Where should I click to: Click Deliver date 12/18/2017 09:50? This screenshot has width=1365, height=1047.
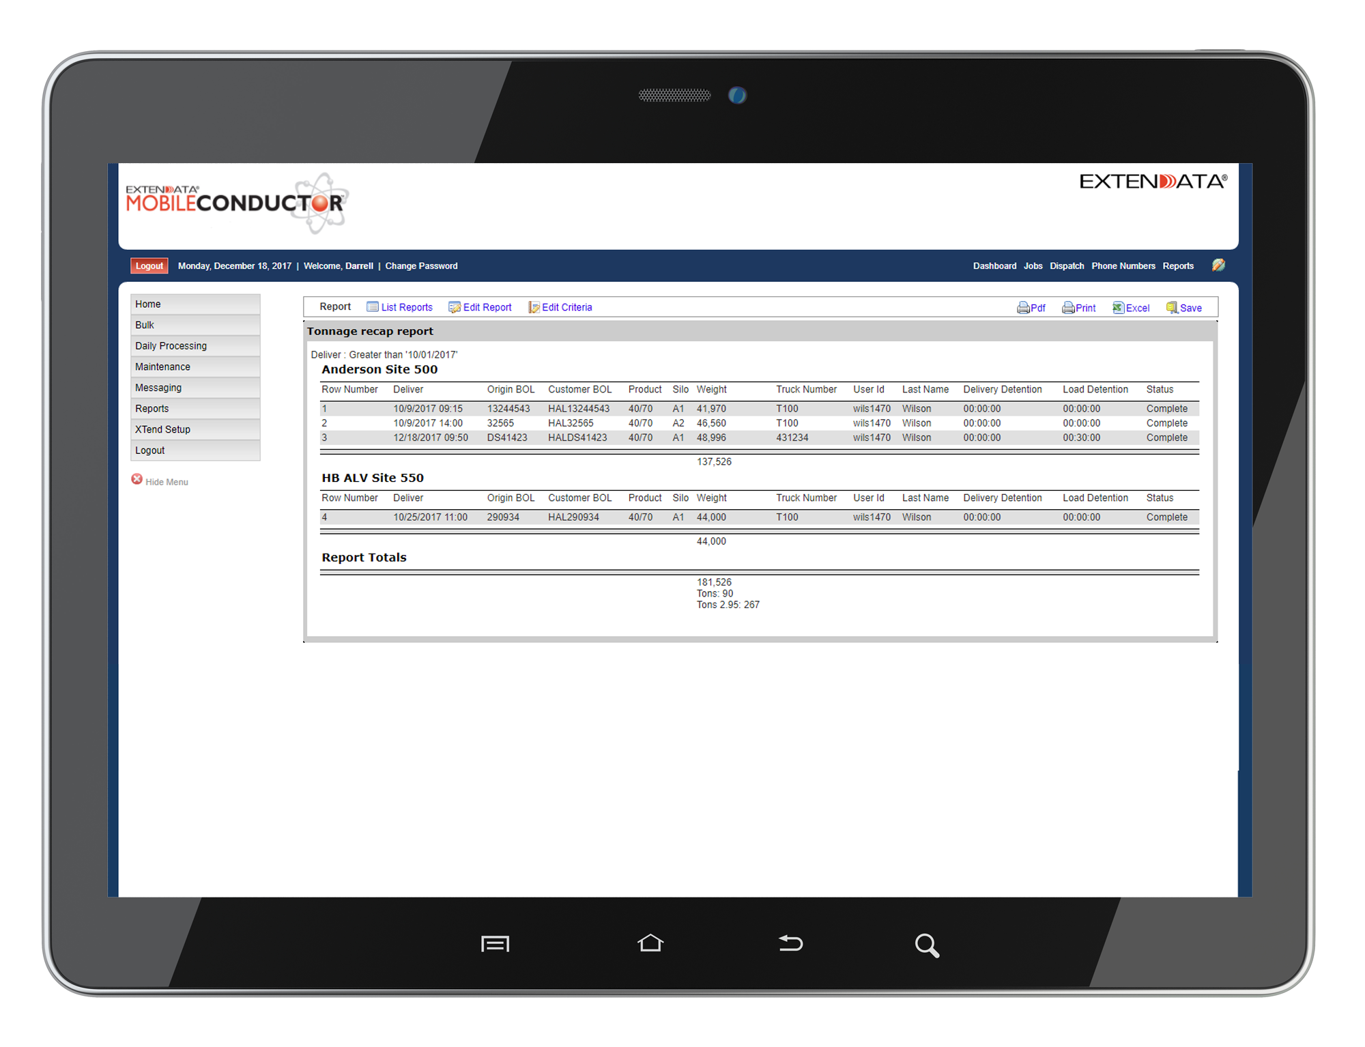click(431, 438)
